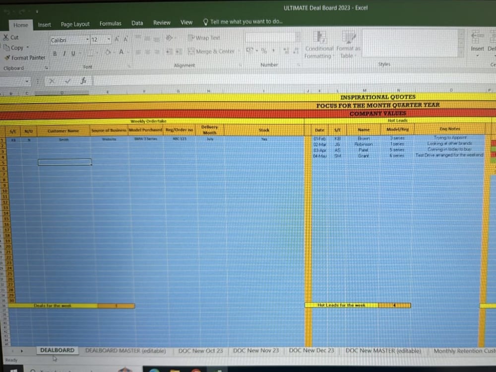Click the Tell me what you want to do box
The width and height of the screenshot is (496, 372).
[x=243, y=21]
